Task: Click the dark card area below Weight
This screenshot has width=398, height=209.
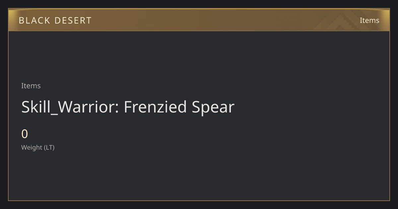Action: pos(199,176)
